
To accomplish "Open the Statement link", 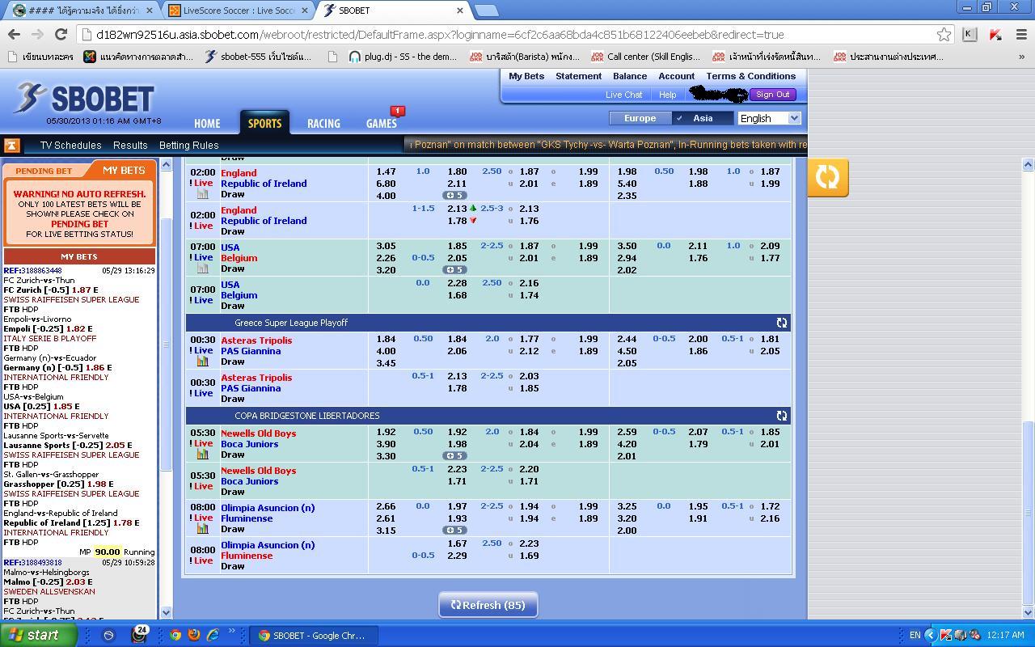I will click(x=578, y=76).
